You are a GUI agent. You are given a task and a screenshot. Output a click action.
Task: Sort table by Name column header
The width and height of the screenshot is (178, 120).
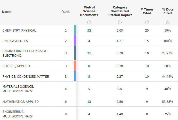7,12
